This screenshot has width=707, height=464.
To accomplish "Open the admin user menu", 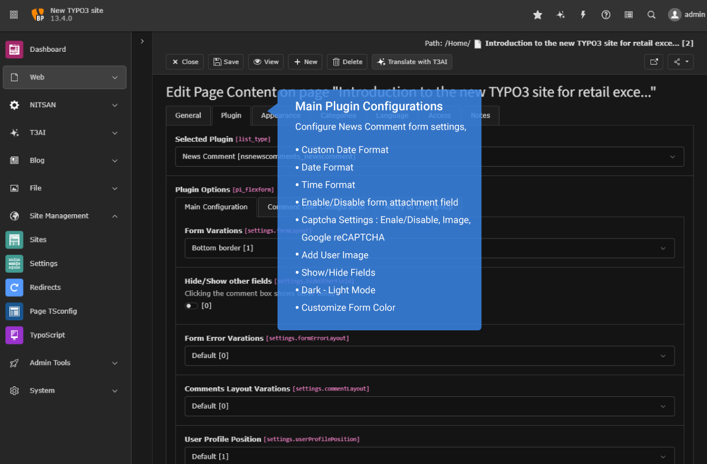I will (x=686, y=15).
